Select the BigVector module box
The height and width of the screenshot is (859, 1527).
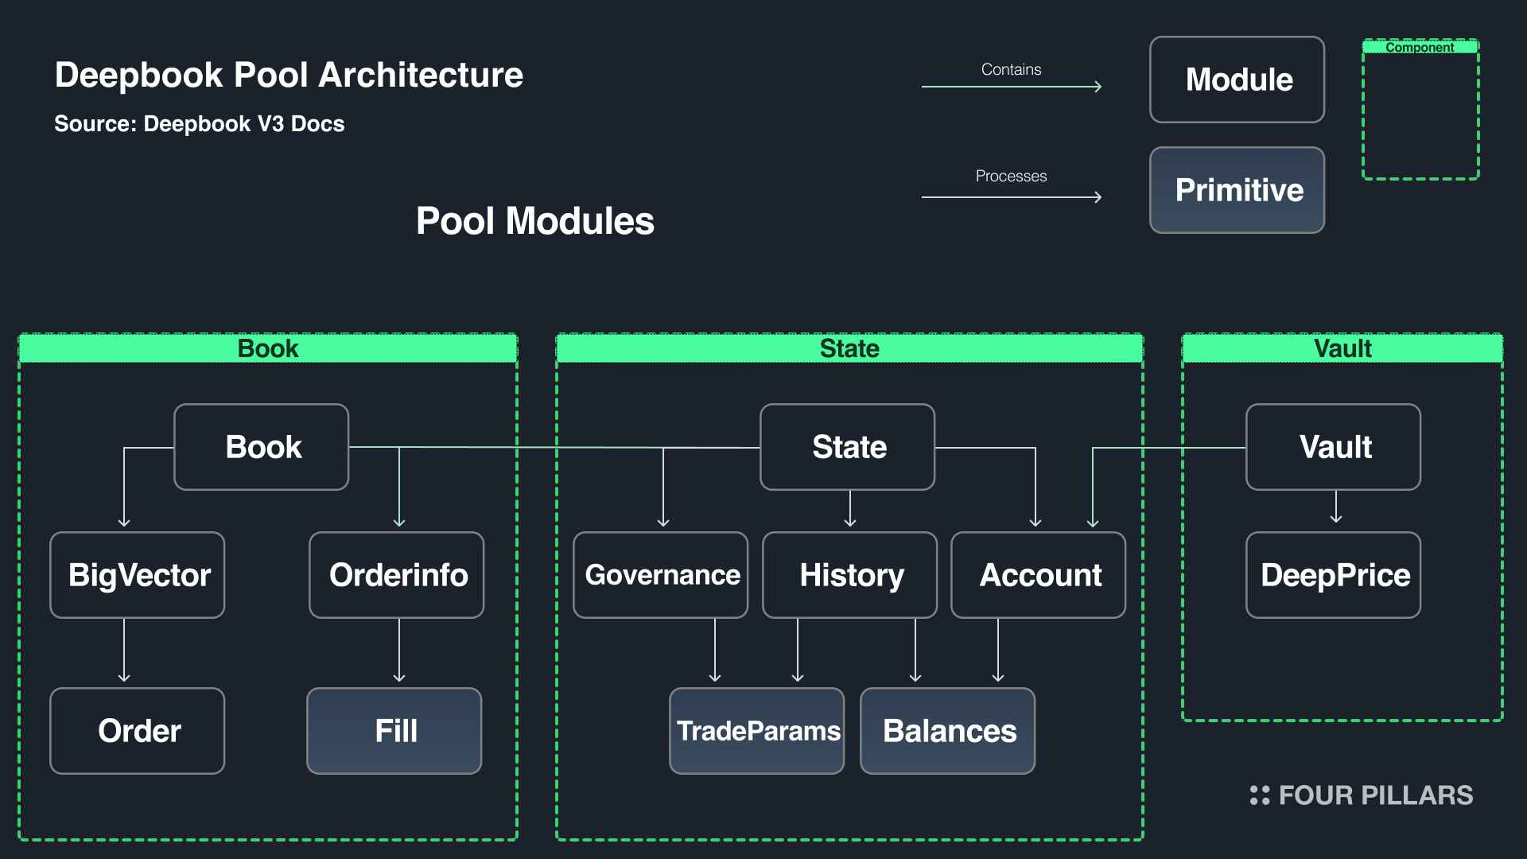point(138,575)
